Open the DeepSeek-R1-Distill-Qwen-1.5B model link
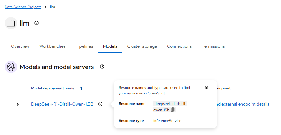Image resolution: width=281 pixels, height=135 pixels. pyautogui.click(x=62, y=104)
